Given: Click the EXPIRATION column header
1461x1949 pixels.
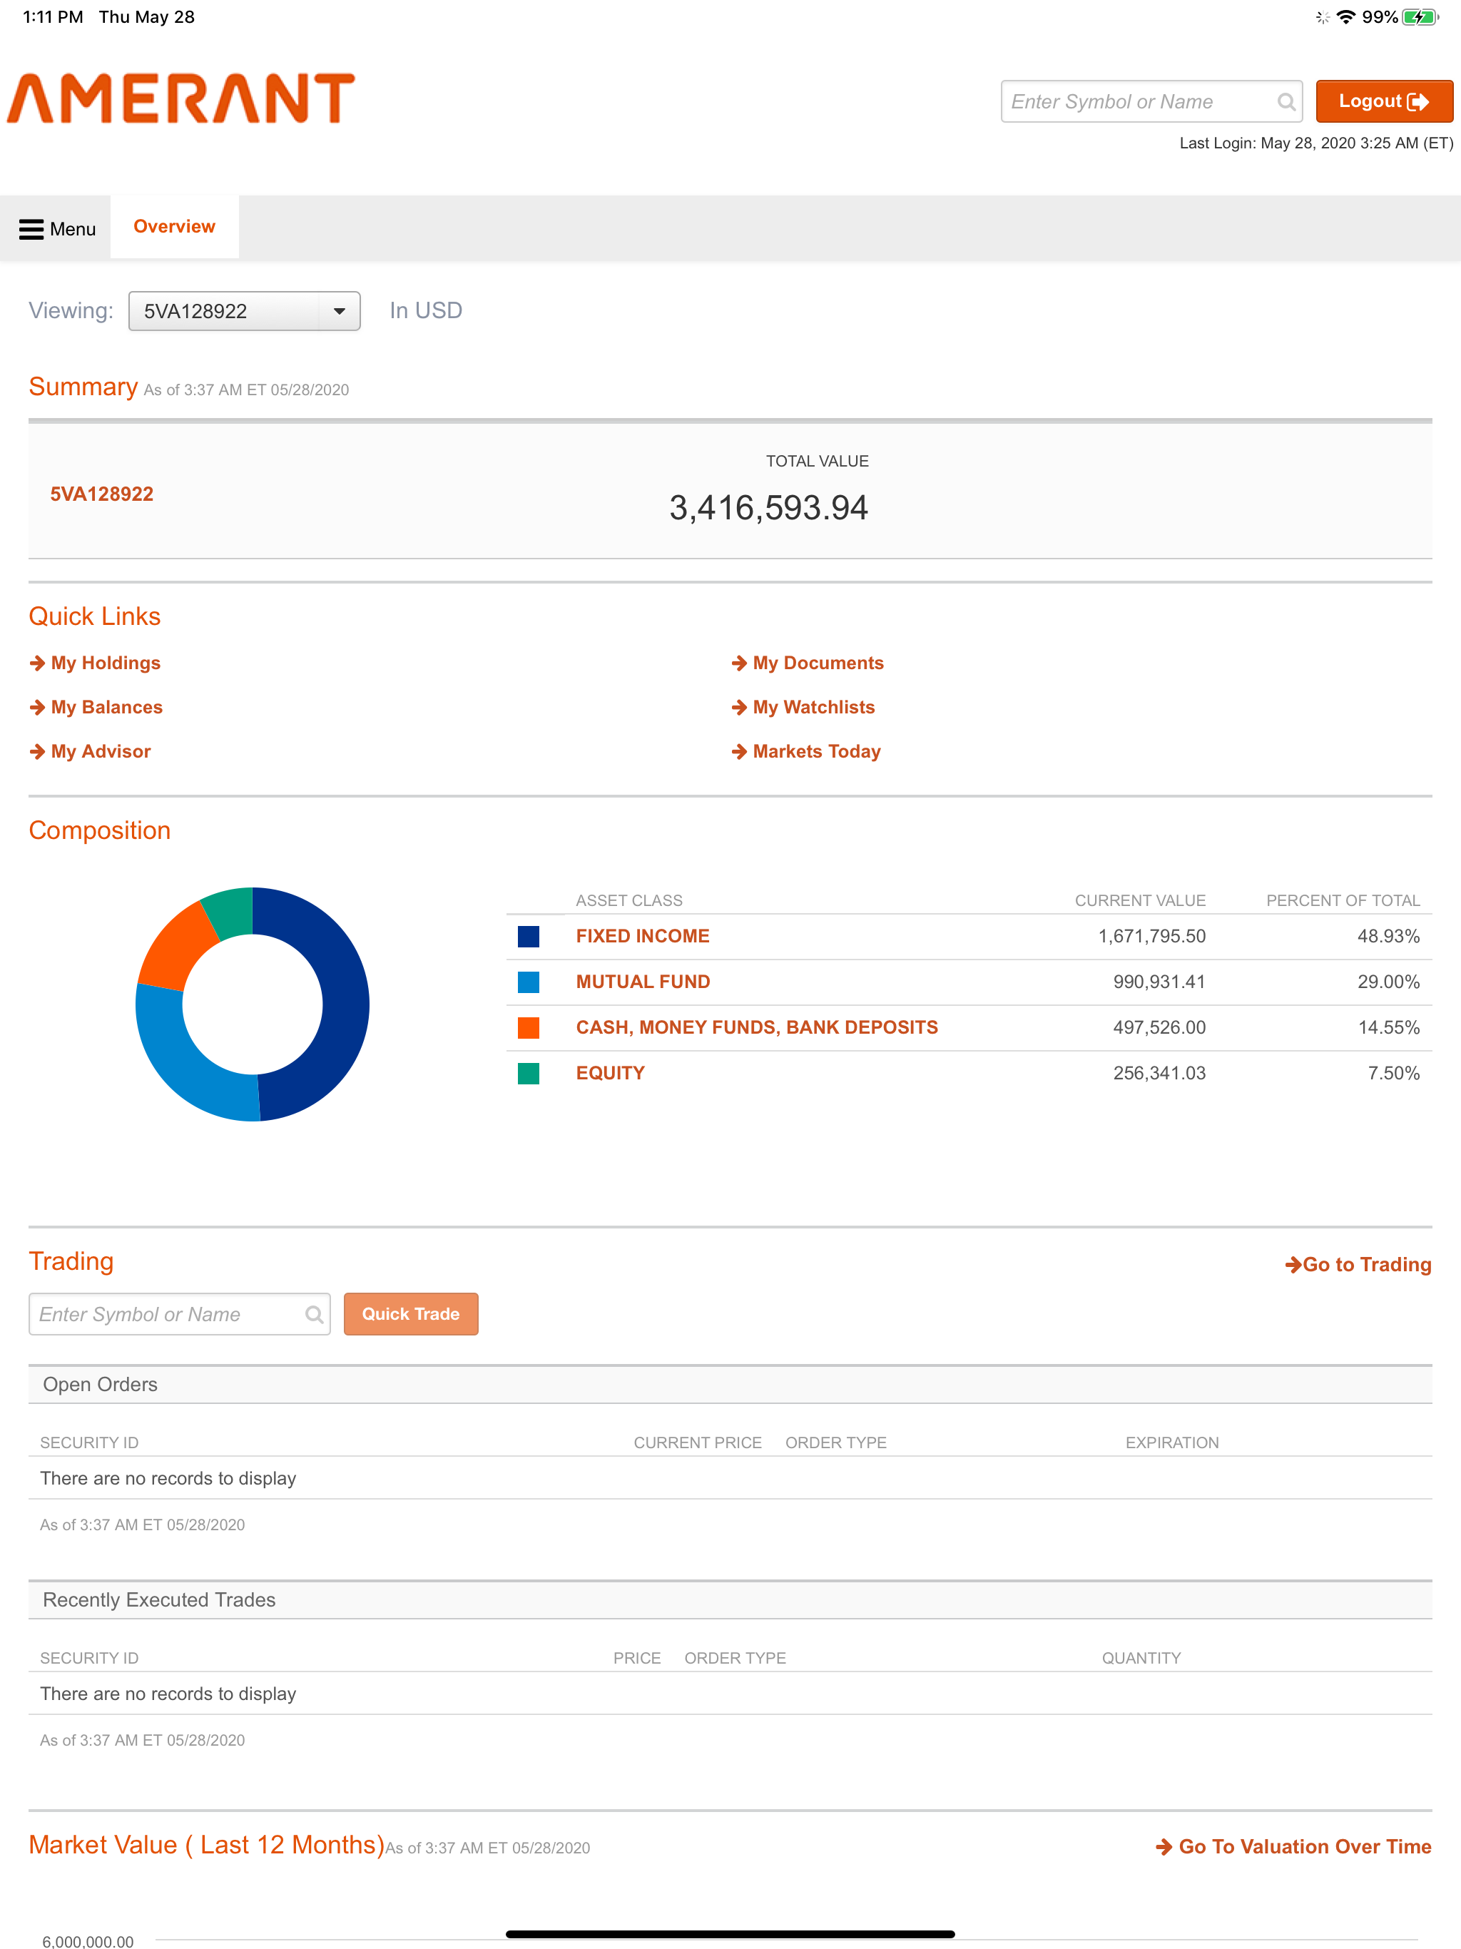Looking at the screenshot, I should click(x=1172, y=1443).
